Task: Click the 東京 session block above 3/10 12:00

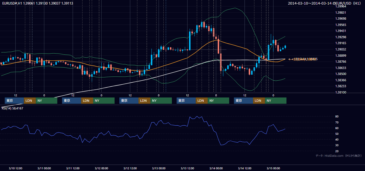Action: [15, 101]
